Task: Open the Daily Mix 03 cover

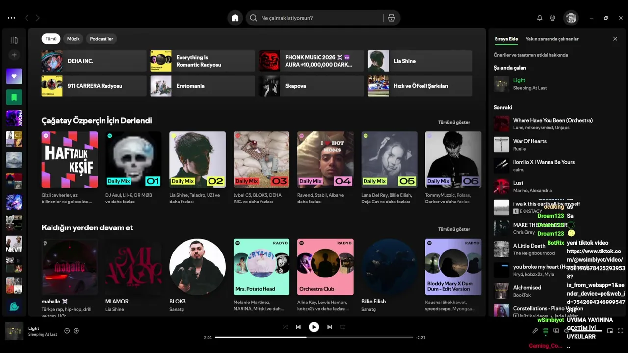Action: coord(262,159)
